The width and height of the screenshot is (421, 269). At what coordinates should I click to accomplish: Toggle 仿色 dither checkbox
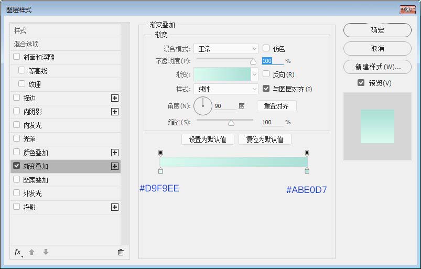click(x=266, y=48)
